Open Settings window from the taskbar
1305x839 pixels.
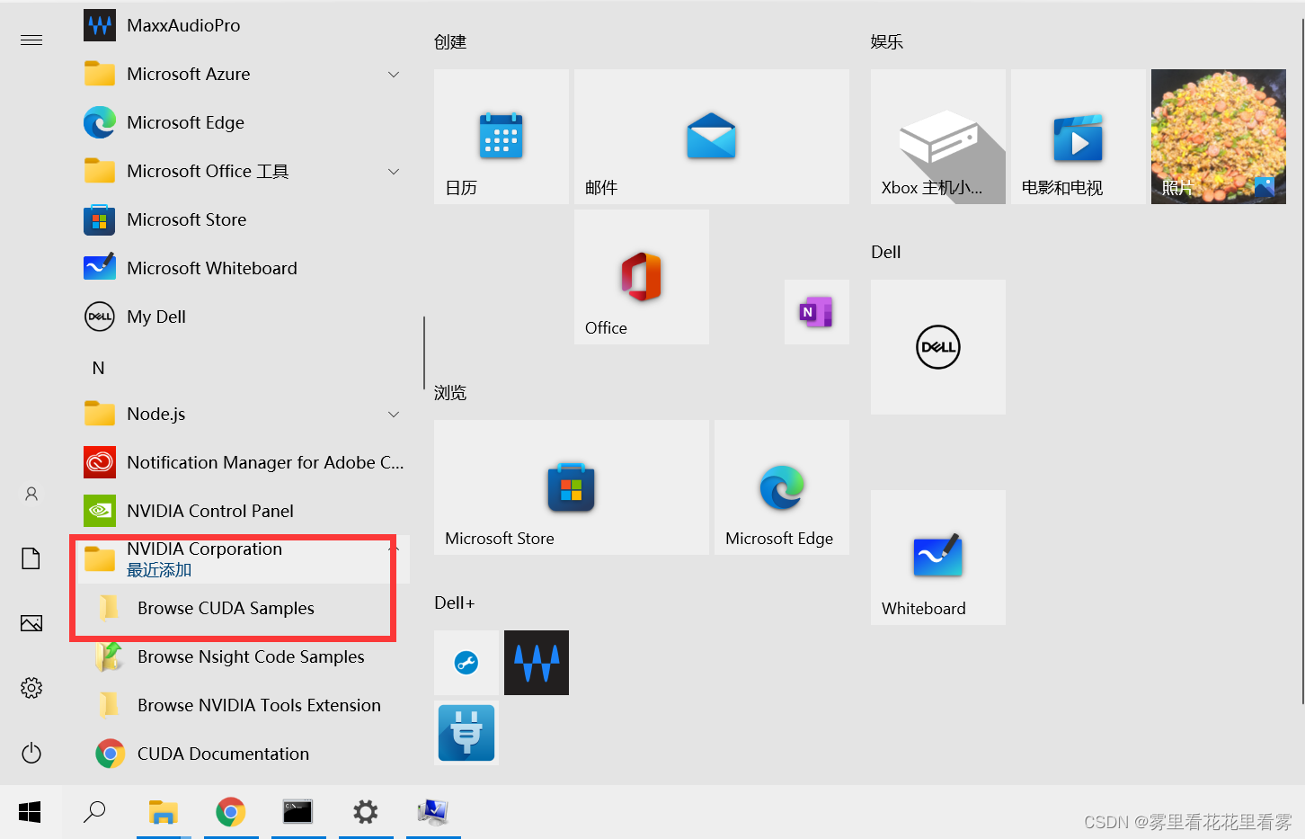(x=366, y=812)
